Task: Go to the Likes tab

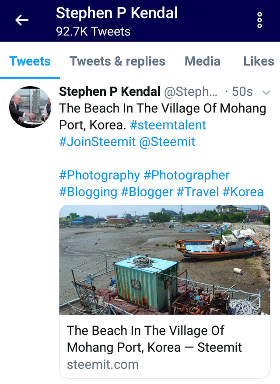Action: [259, 61]
